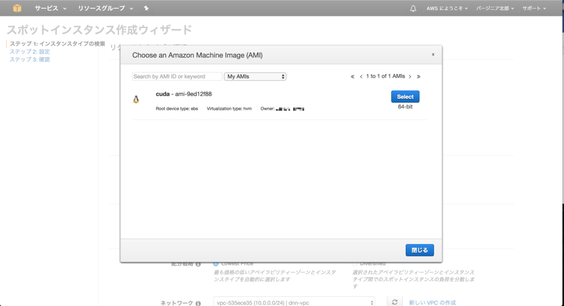Click the 閉じる button
Screen dimensions: 564x306
[x=420, y=250]
